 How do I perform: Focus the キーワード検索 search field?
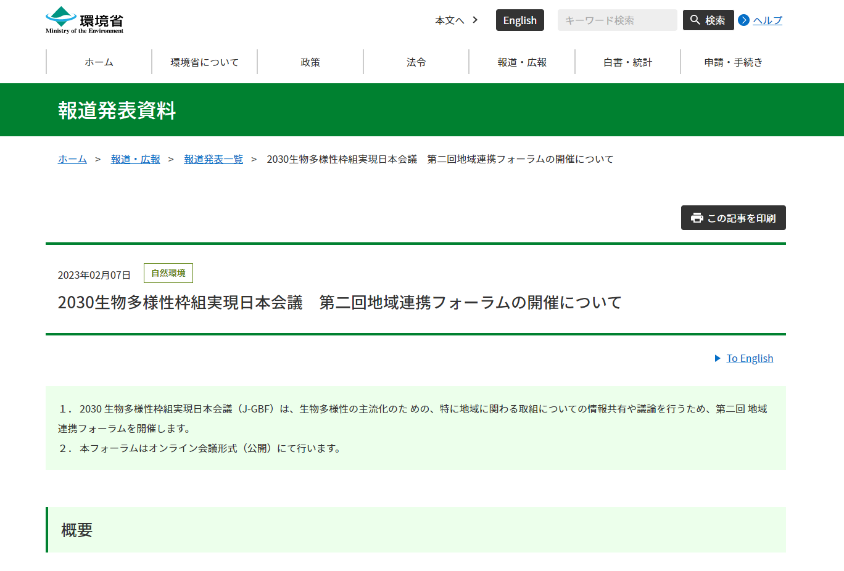point(617,20)
